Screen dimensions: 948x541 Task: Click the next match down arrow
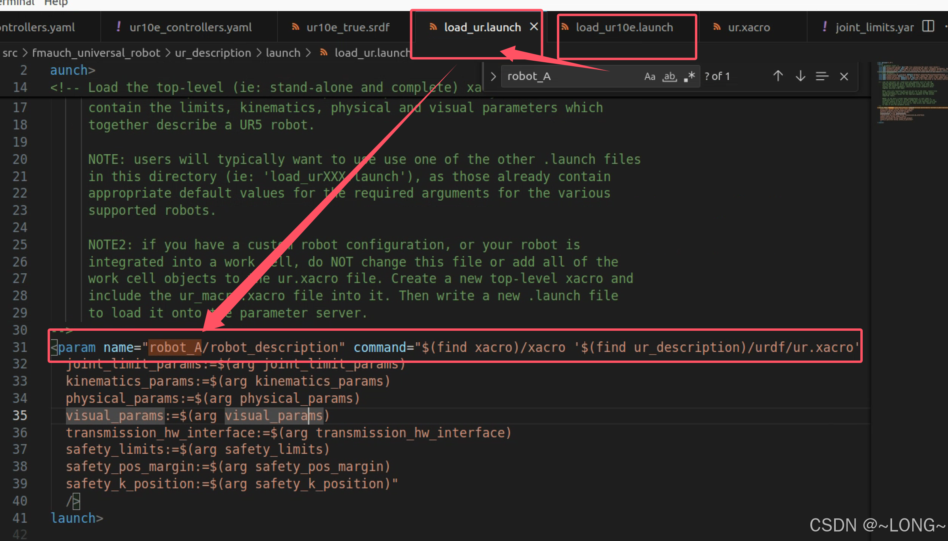[x=800, y=76]
